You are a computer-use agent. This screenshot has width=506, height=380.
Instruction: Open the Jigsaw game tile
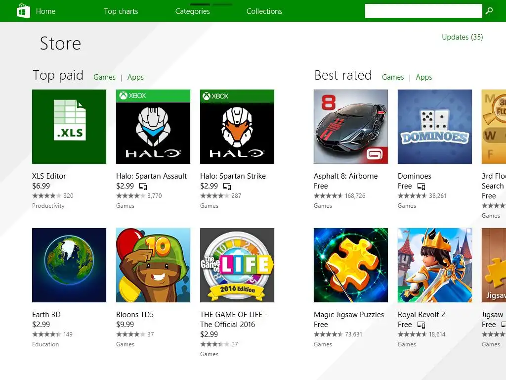point(494,265)
